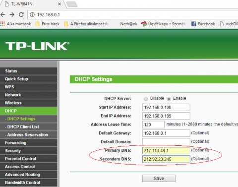Click the TP-LINK logo
Screen dimensions: 238x187
pyautogui.click(x=38, y=46)
